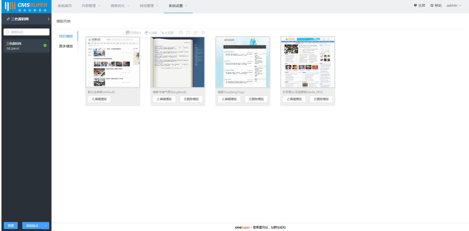Click 删除模版 for 博客书香气息(blogBook) template
Viewport: 469px width, 231px height.
coord(191,99)
